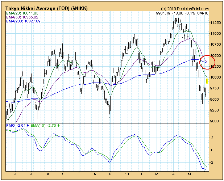Click the D month label on the time axis
The height and width of the screenshot is (181, 224).
click(x=110, y=174)
